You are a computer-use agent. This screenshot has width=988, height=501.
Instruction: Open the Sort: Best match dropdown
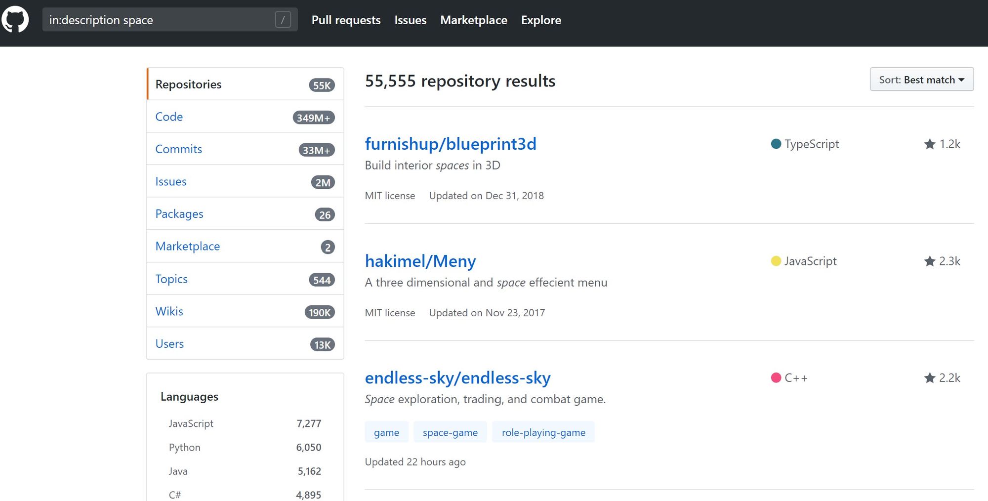(922, 80)
